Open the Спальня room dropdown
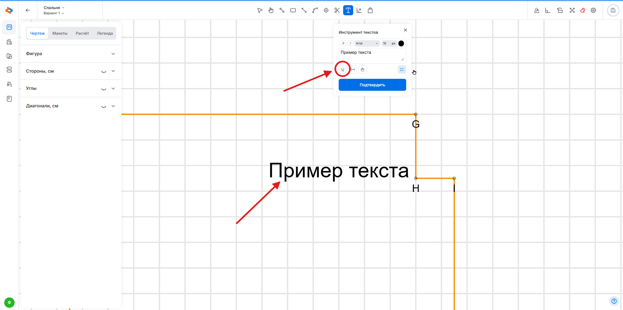Screen dimensions: 623x310 coord(54,8)
